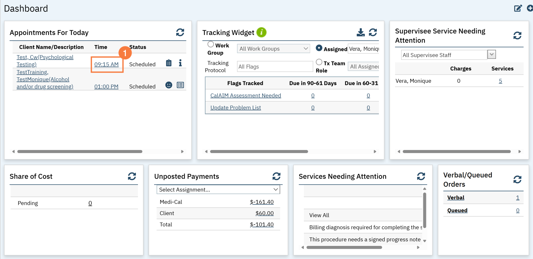Download Tracking Widget data via export icon
This screenshot has height=259, width=533.
tap(360, 32)
